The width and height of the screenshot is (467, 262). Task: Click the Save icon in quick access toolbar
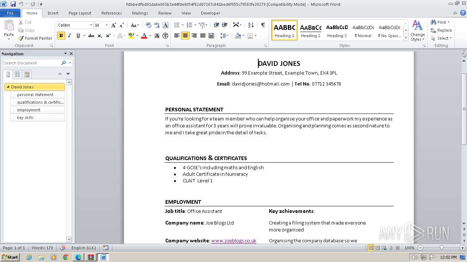click(x=13, y=4)
